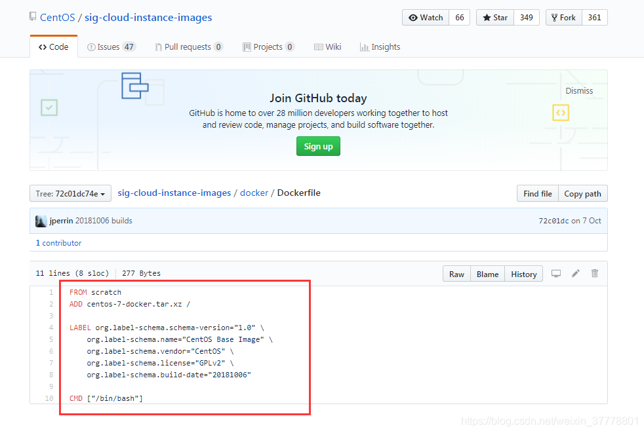The width and height of the screenshot is (644, 433).
Task: Open the Blame view
Action: (487, 274)
